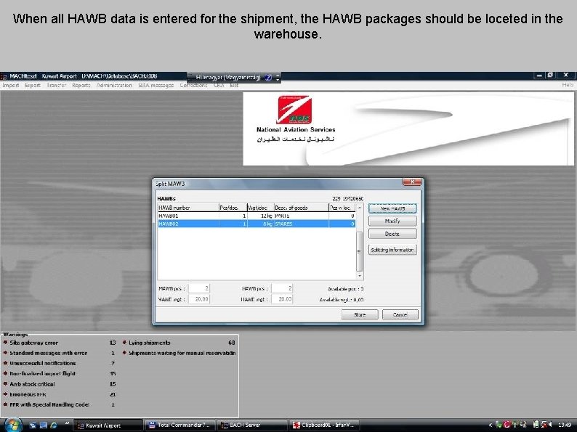This screenshot has width=577, height=432.
Task: Open the CRA menu
Action: click(219, 85)
